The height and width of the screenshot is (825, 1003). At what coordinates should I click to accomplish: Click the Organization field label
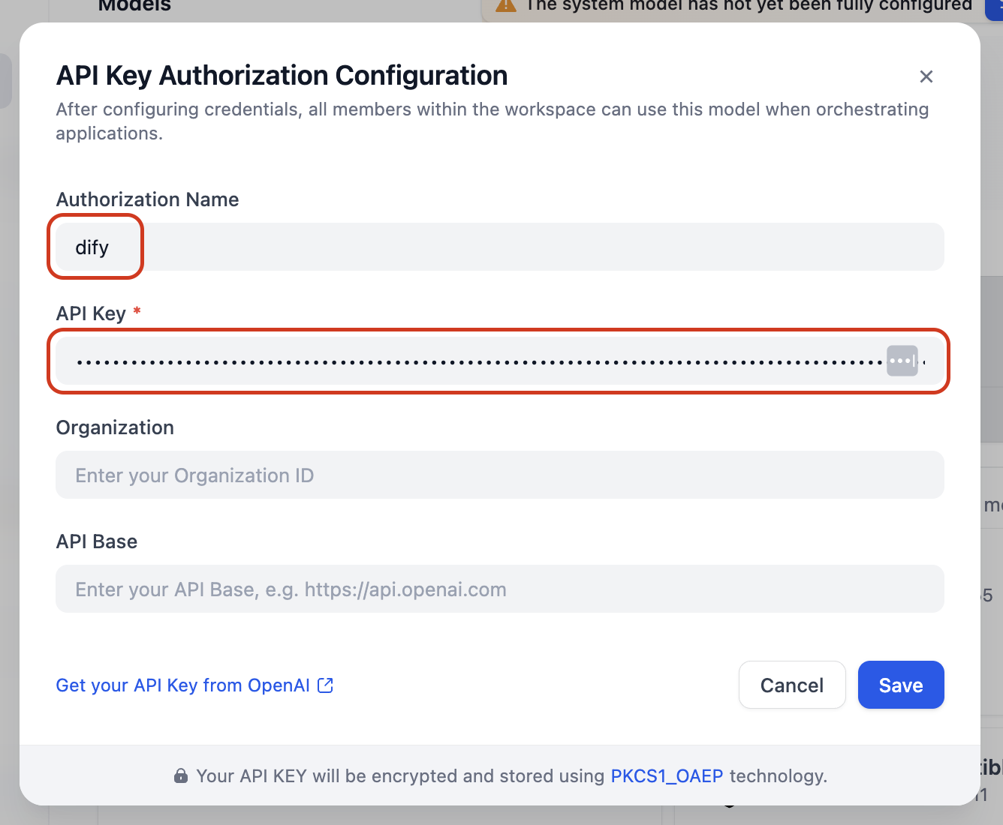[115, 427]
